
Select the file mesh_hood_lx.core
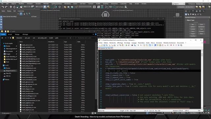pos(27,91)
